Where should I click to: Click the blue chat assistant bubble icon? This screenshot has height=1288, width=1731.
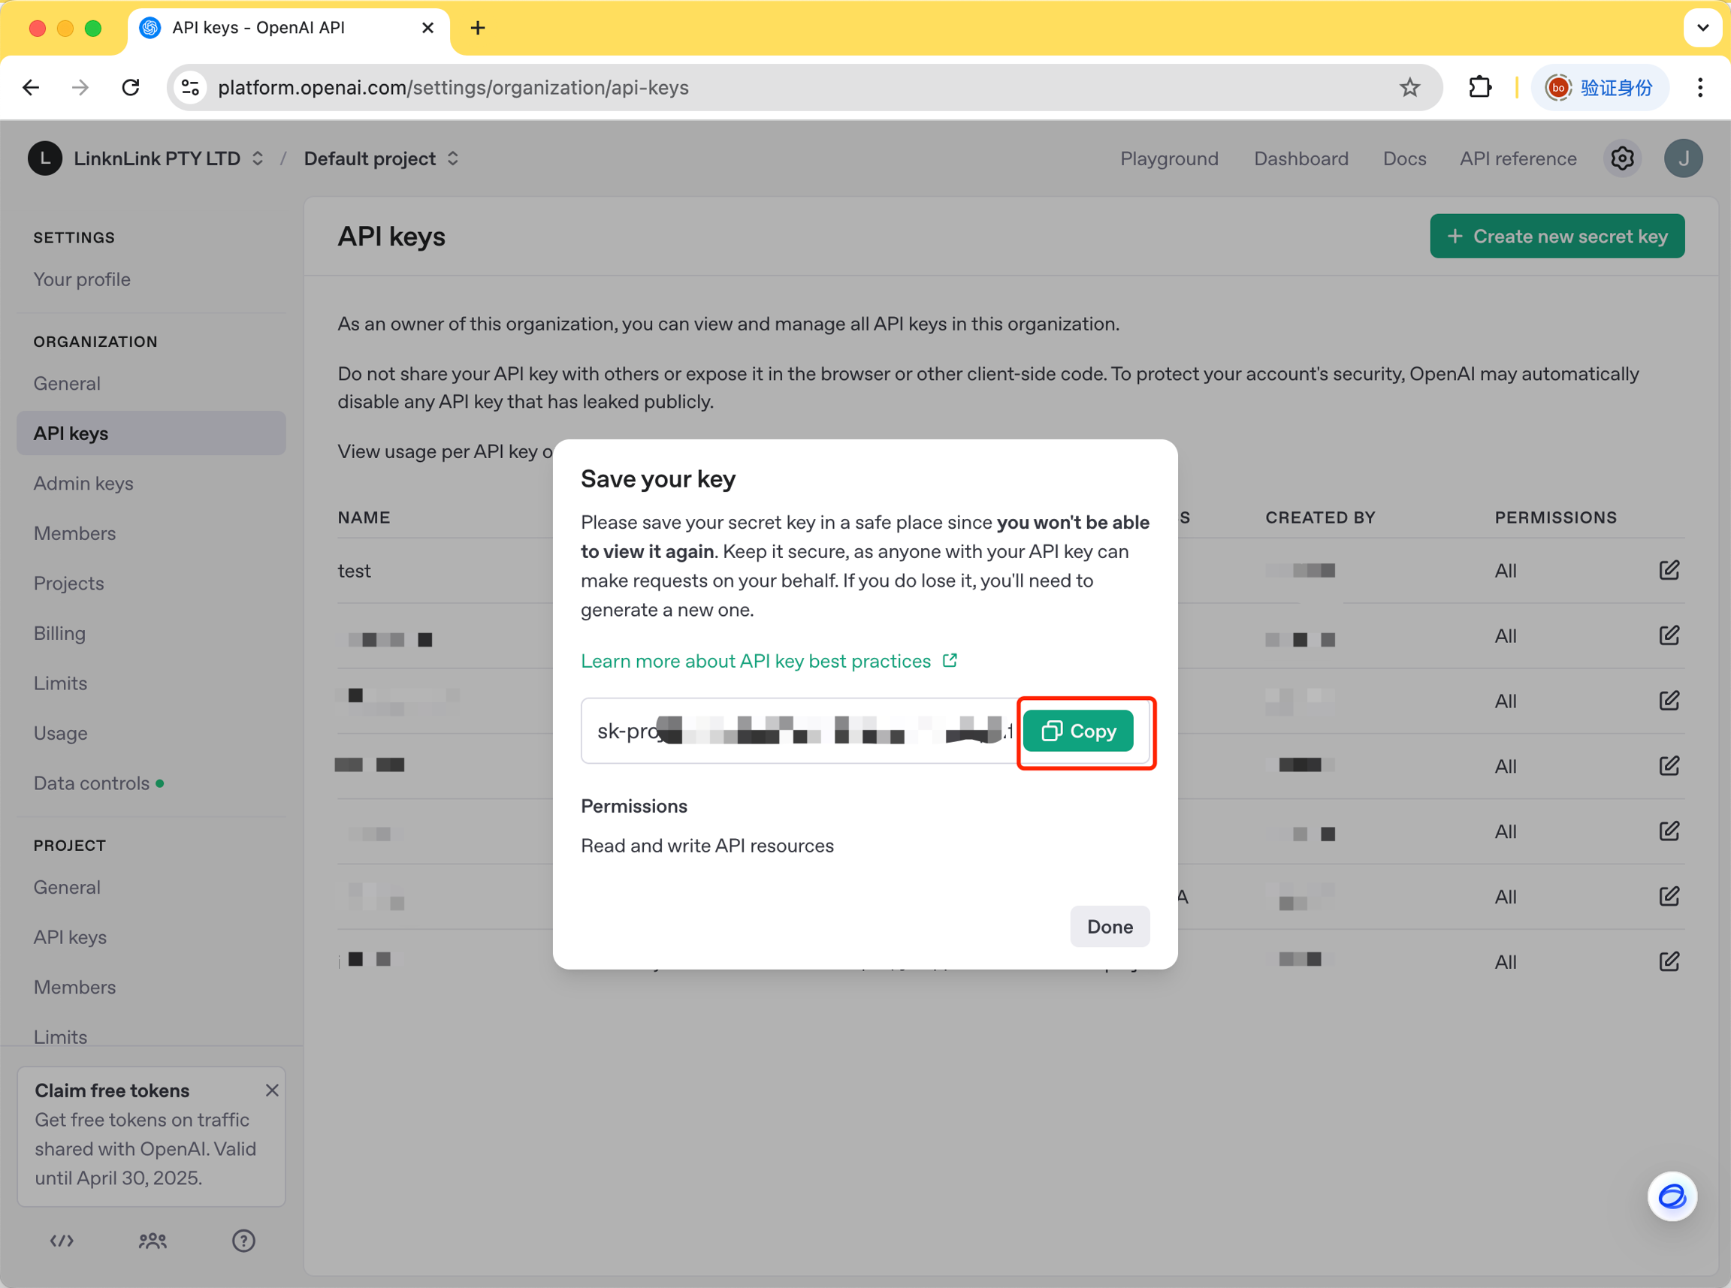pos(1671,1195)
